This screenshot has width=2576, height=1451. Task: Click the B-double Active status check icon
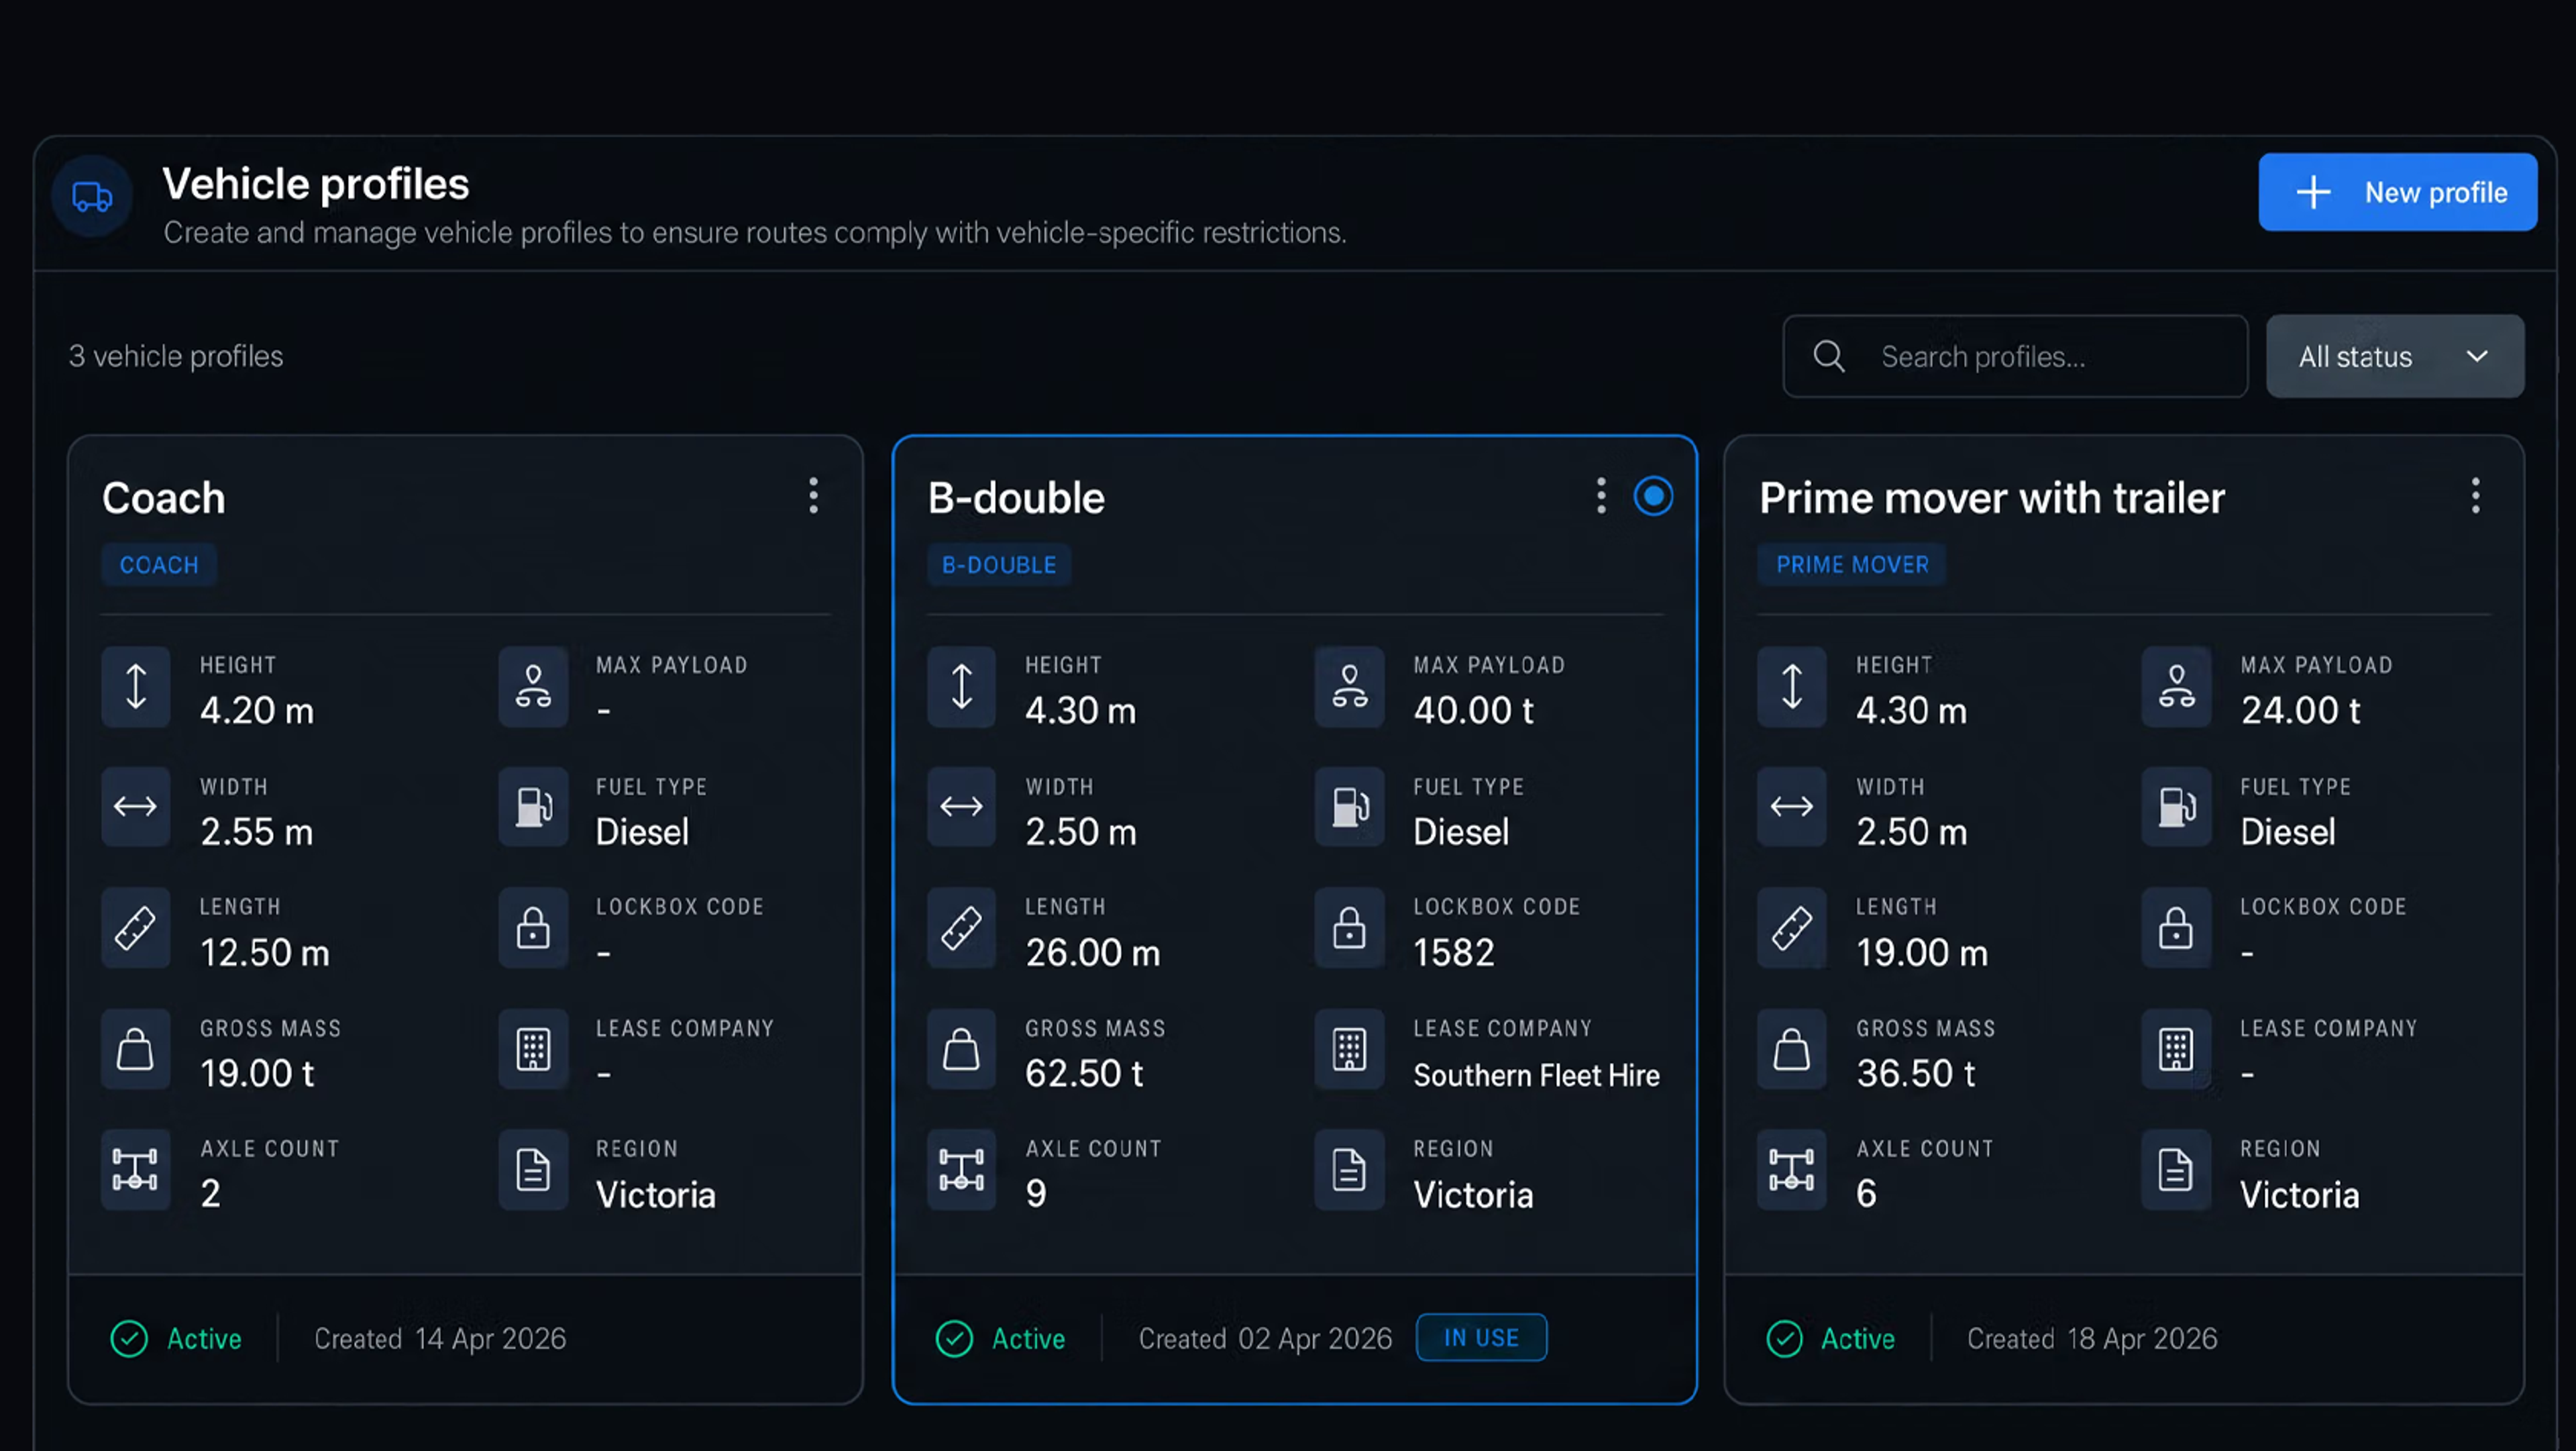pyautogui.click(x=954, y=1339)
